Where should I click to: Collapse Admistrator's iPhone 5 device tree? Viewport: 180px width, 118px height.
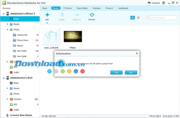tap(4, 14)
